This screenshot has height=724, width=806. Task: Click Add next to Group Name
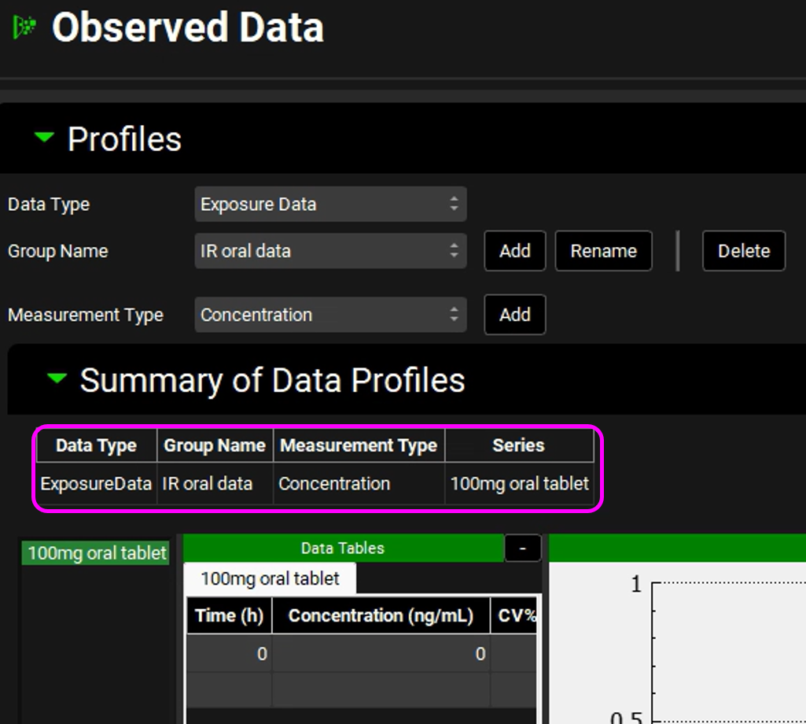[x=514, y=251]
